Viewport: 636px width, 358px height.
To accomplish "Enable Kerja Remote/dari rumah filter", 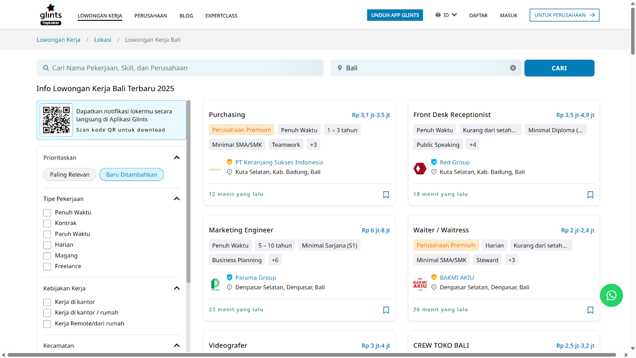I will coord(47,324).
